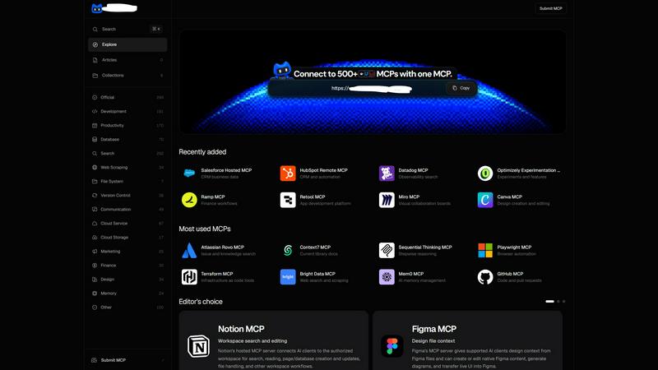Open the Terraform MCP icon
Image resolution: width=658 pixels, height=370 pixels.
coord(189,277)
